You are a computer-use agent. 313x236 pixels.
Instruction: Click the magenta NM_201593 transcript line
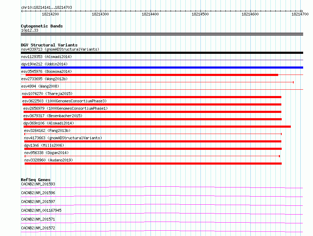click(x=162, y=187)
